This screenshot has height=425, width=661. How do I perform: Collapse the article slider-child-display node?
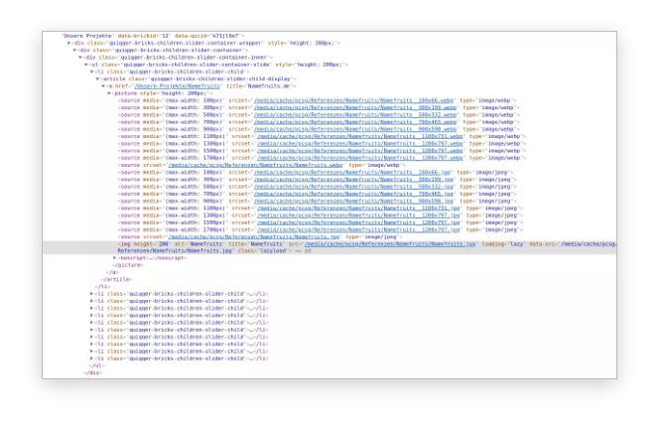[98, 78]
